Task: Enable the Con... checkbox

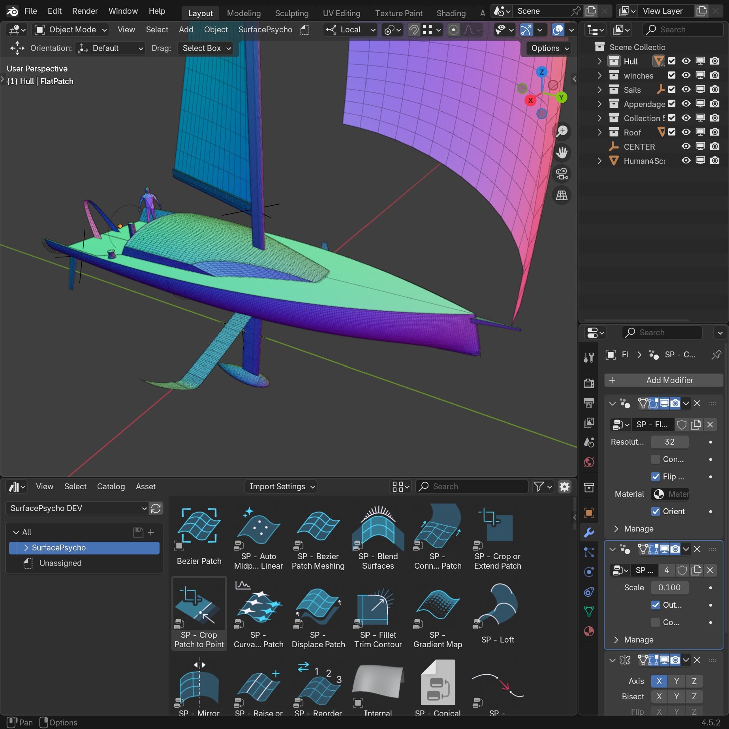Action: tap(656, 459)
